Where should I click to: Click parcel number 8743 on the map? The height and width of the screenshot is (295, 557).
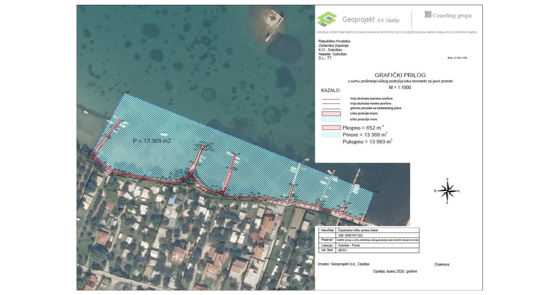tap(293, 228)
